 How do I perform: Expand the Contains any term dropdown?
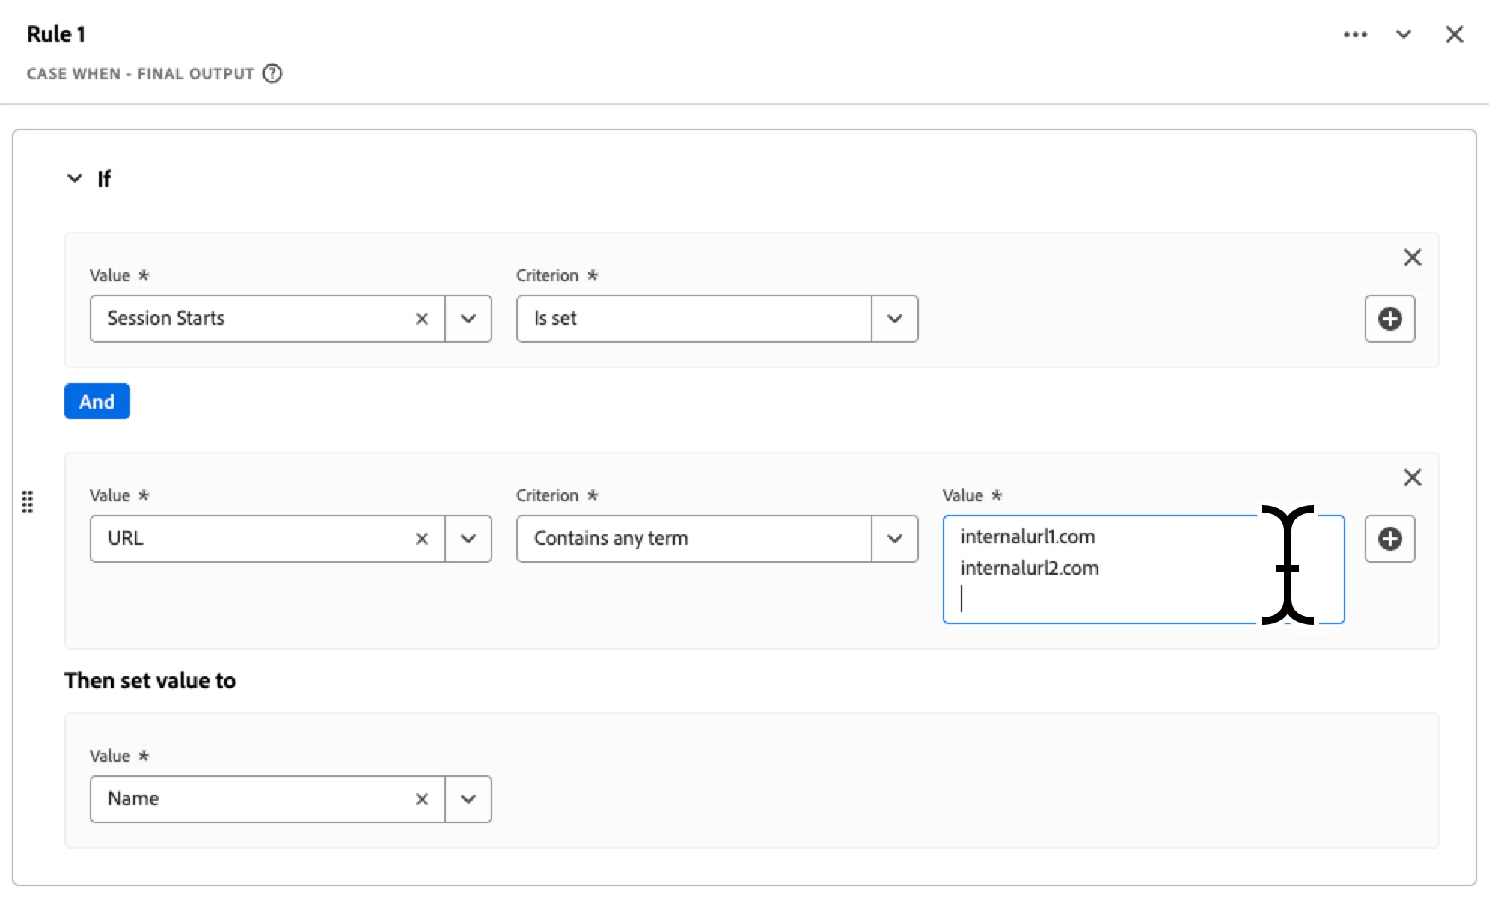pos(894,539)
